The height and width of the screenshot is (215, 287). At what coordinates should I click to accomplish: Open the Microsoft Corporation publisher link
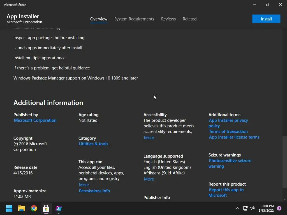(x=35, y=120)
